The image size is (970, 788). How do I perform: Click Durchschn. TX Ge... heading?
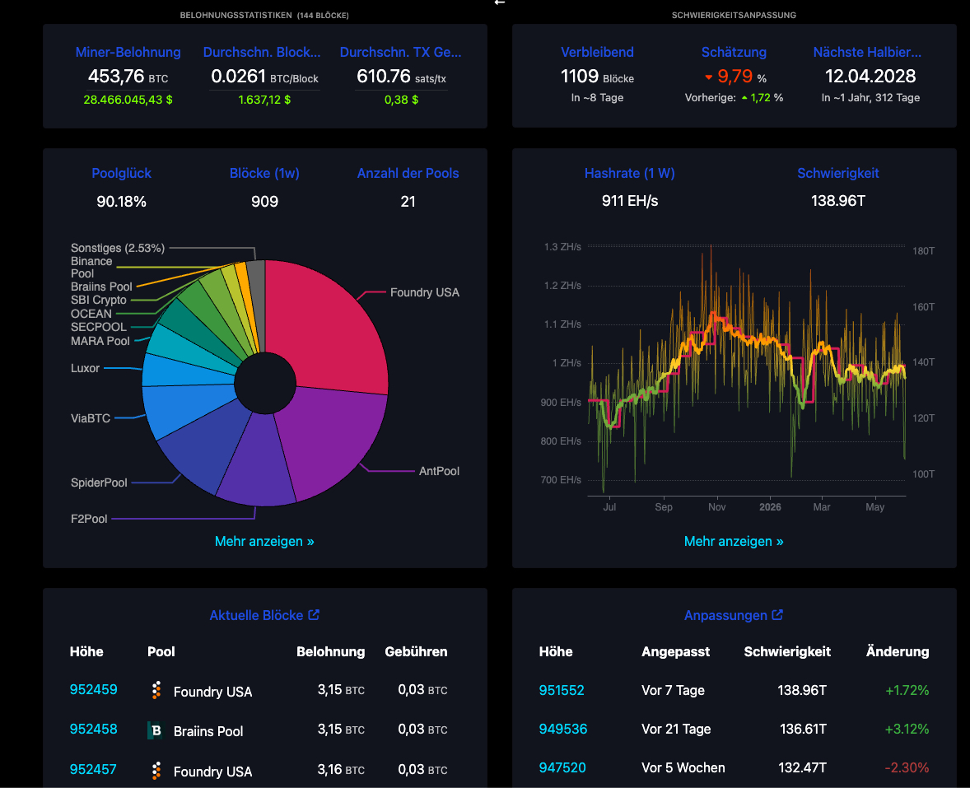tap(400, 53)
